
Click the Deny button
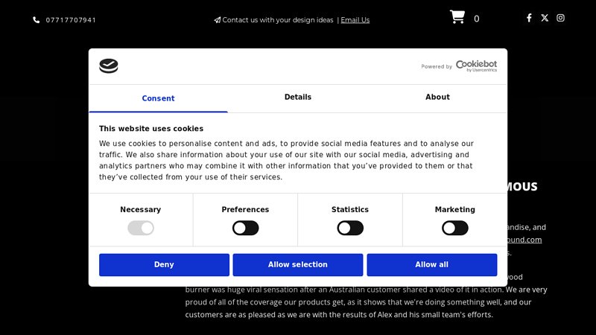coord(164,265)
